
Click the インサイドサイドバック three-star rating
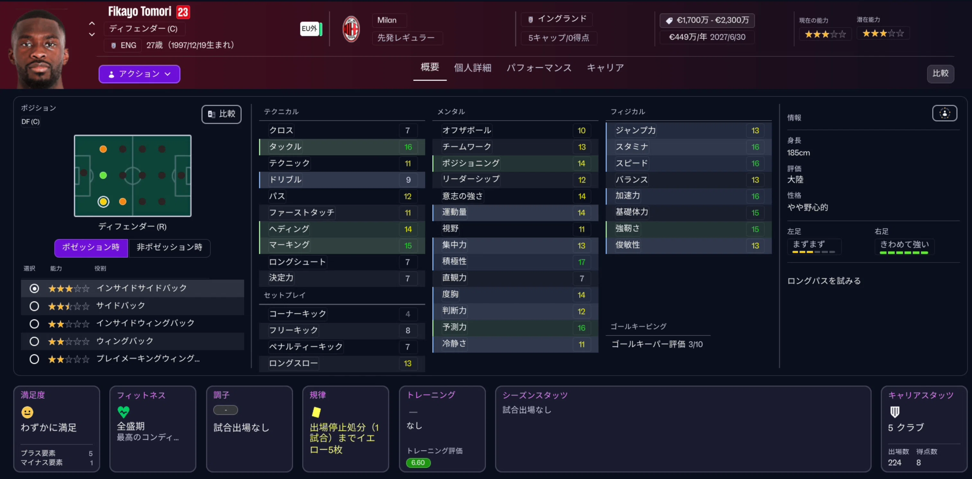coord(69,288)
